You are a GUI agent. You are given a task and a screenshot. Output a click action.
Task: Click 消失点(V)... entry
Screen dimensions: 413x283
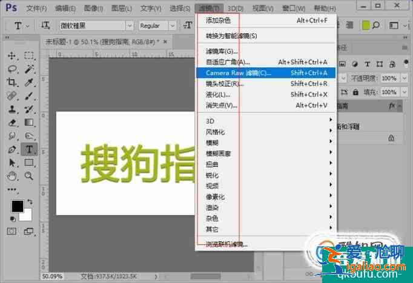pos(266,105)
